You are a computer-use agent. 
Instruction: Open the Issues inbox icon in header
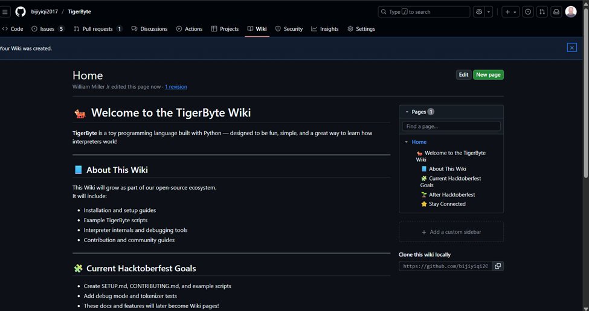point(528,12)
